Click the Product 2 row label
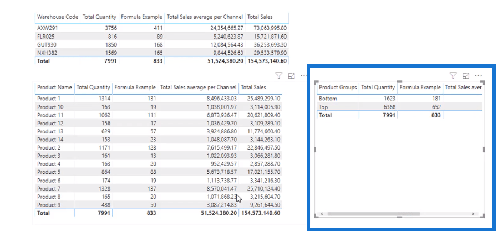The image size is (503, 247). click(49, 148)
